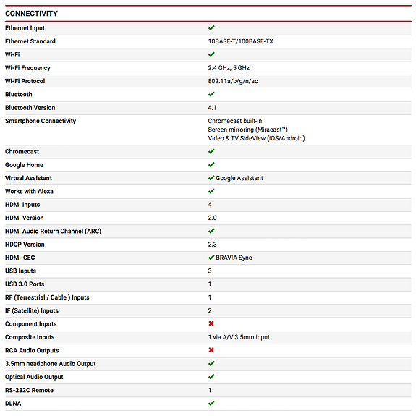The image size is (416, 416).
Task: Click the Google Assistant value text
Action: click(x=239, y=178)
